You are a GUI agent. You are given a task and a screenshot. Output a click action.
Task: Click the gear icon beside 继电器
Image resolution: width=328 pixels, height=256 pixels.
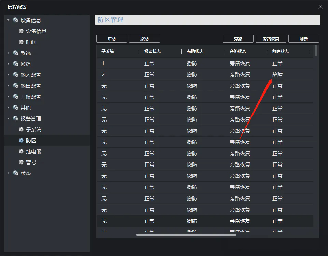point(21,151)
